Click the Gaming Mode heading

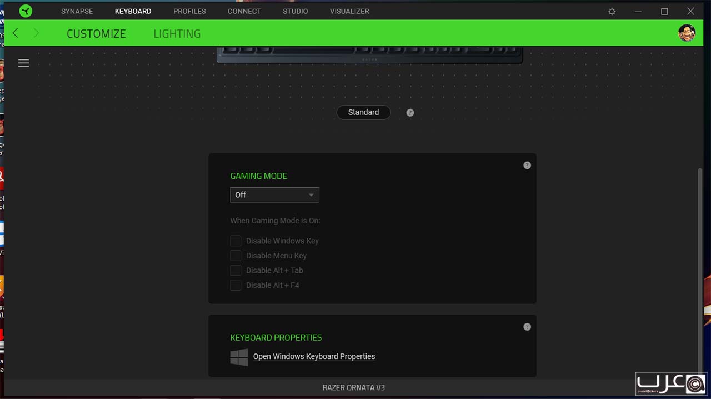[259, 176]
